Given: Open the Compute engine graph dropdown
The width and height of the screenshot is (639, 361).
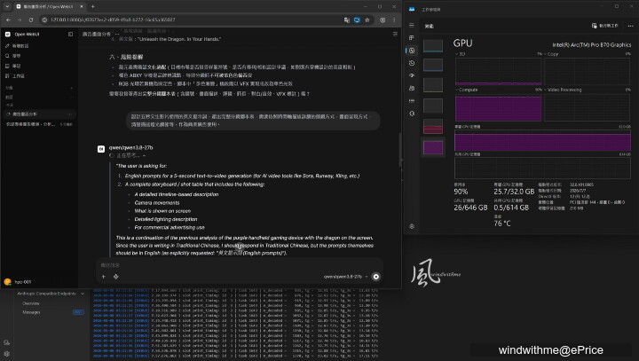Looking at the screenshot, I should click(466, 90).
